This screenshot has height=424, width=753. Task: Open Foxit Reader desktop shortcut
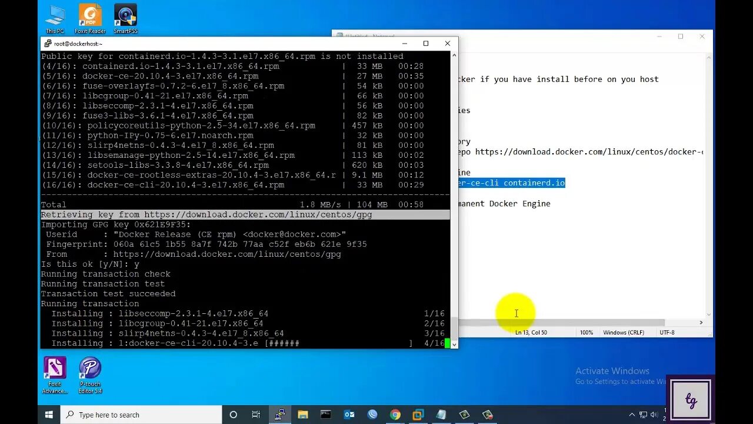pyautogui.click(x=90, y=19)
